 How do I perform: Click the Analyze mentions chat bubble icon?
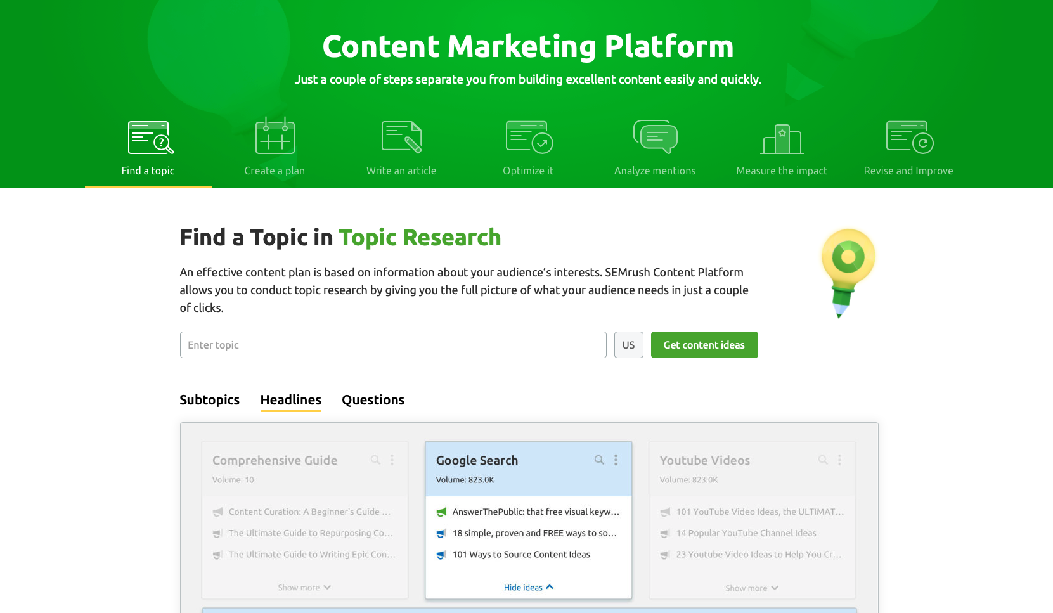656,136
